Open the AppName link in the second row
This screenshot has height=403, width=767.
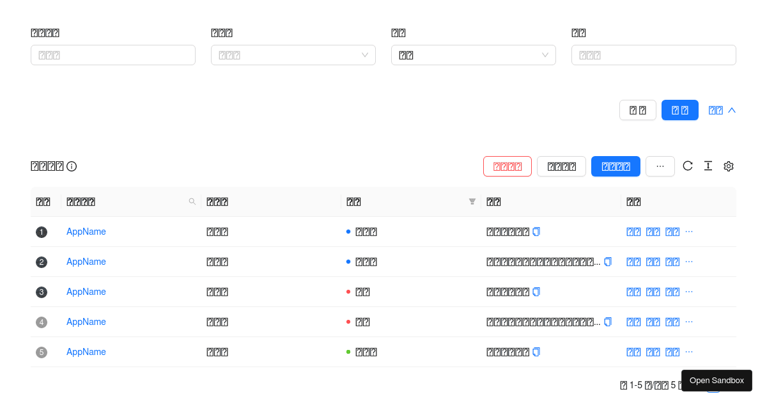point(86,262)
